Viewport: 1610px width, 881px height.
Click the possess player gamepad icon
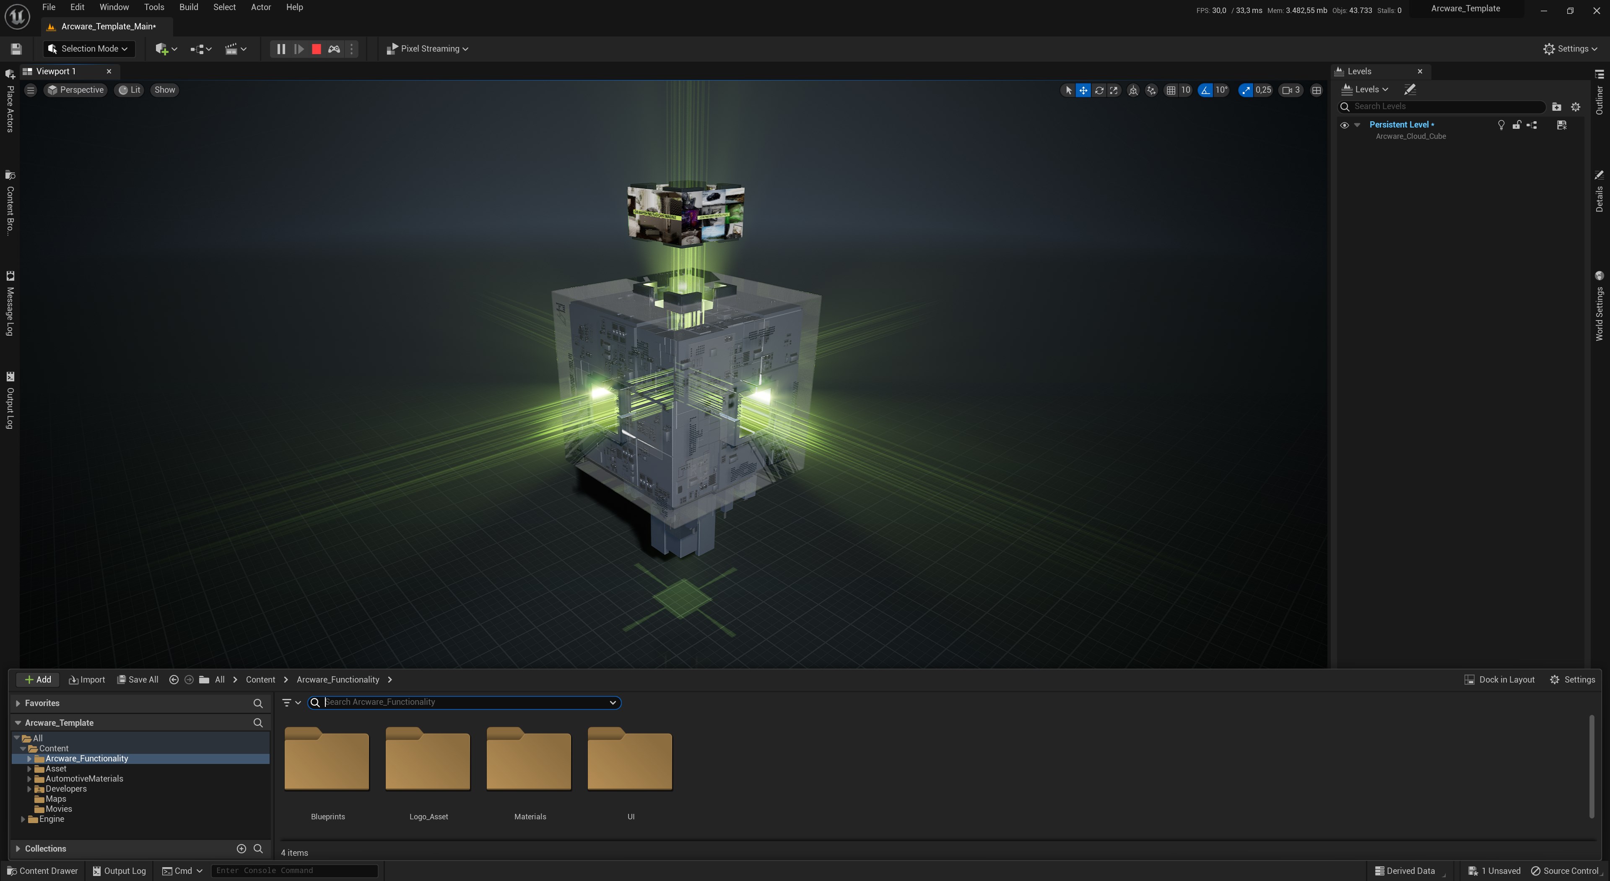[x=334, y=49]
